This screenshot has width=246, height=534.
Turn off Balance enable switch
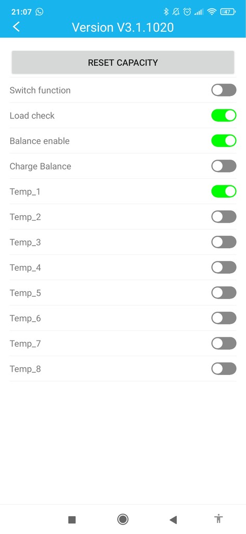coord(224,141)
